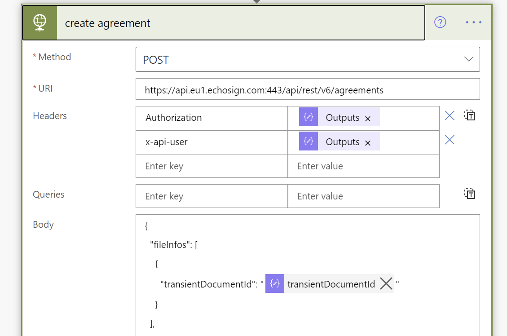Click the URI field containing echosign URL
This screenshot has height=336, width=507.
[x=308, y=88]
